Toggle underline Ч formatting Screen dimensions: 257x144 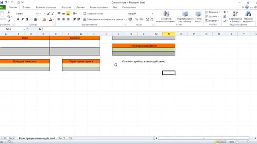coord(27,20)
